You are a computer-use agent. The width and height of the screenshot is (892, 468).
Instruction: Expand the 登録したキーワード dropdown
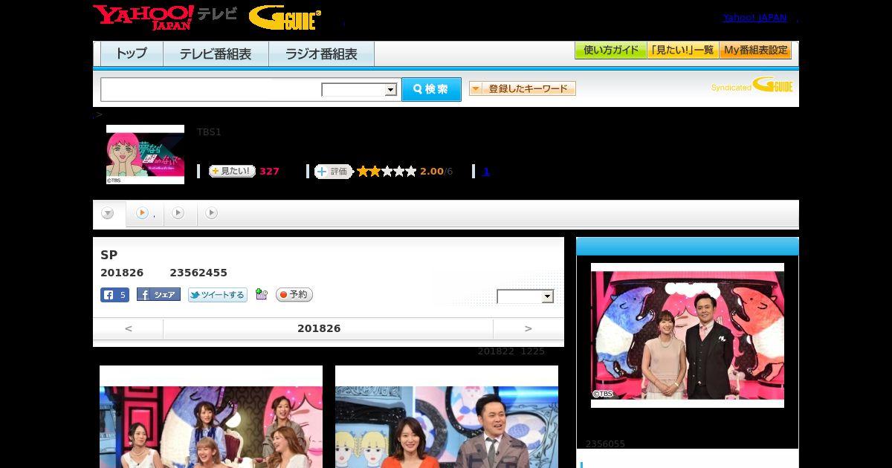[523, 88]
